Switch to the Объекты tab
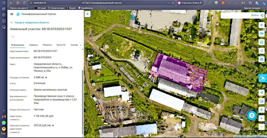The height and width of the screenshot is (138, 267). (47, 45)
